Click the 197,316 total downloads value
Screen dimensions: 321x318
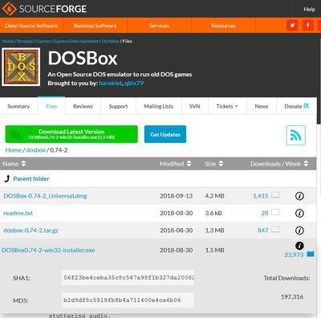tap(292, 296)
